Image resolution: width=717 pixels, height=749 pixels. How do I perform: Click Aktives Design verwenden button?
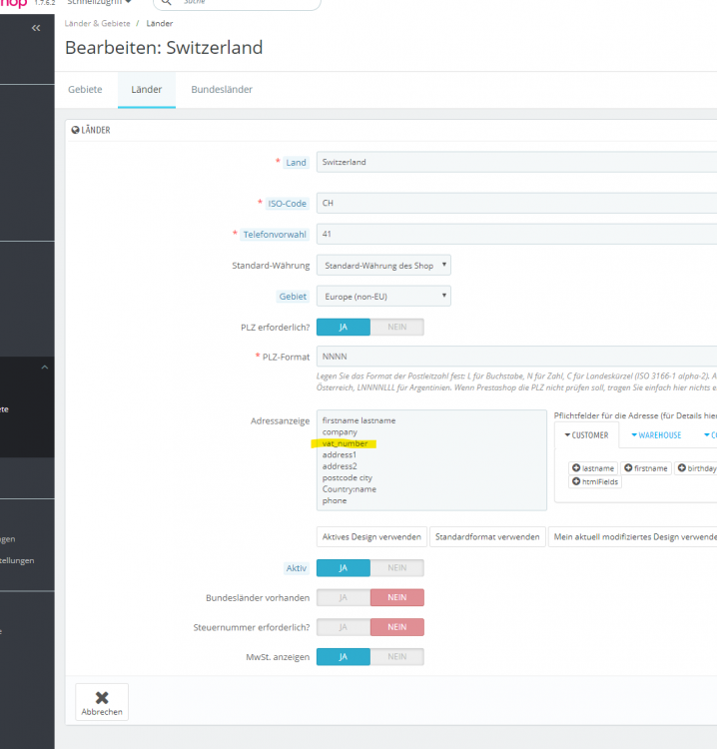pos(371,536)
